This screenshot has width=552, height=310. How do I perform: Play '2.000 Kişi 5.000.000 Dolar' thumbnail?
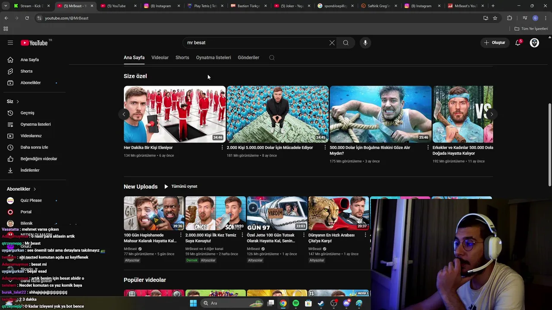click(x=278, y=114)
